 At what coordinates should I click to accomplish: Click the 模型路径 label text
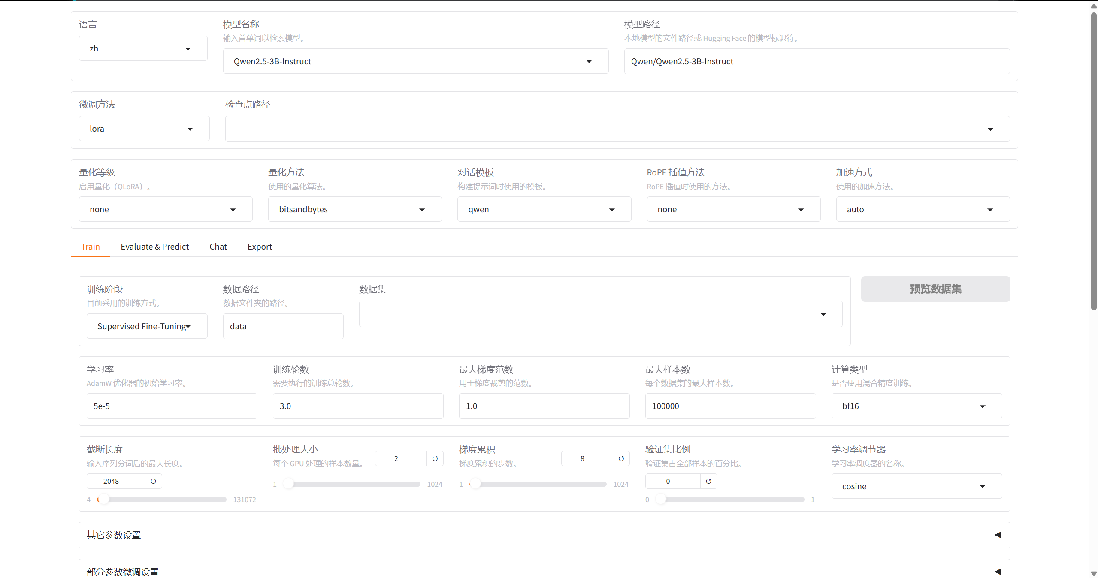click(x=642, y=24)
